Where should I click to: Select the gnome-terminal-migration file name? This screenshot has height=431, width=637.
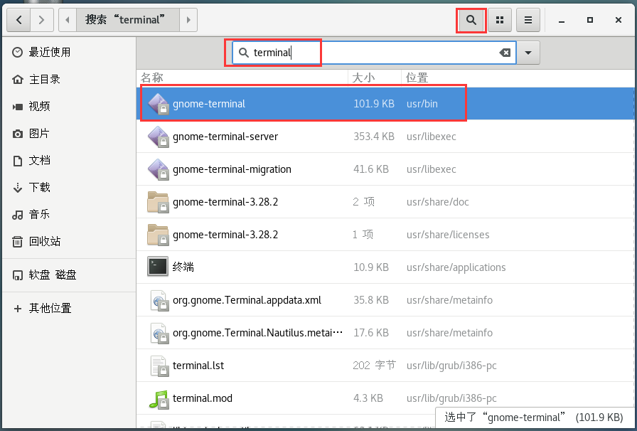(x=232, y=169)
